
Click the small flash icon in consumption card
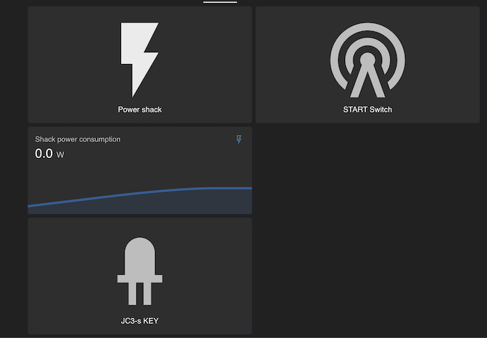click(x=239, y=140)
